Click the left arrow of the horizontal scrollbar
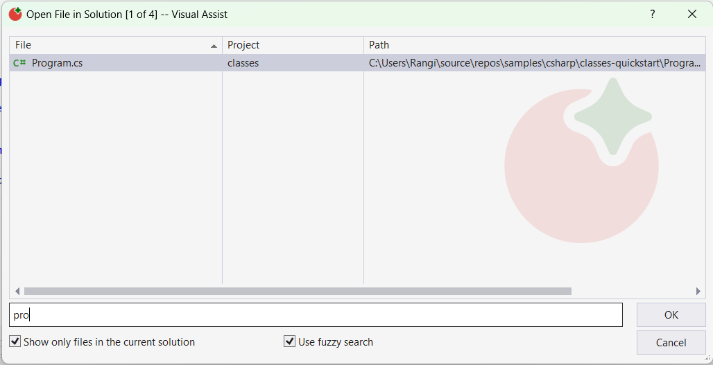 pos(17,292)
